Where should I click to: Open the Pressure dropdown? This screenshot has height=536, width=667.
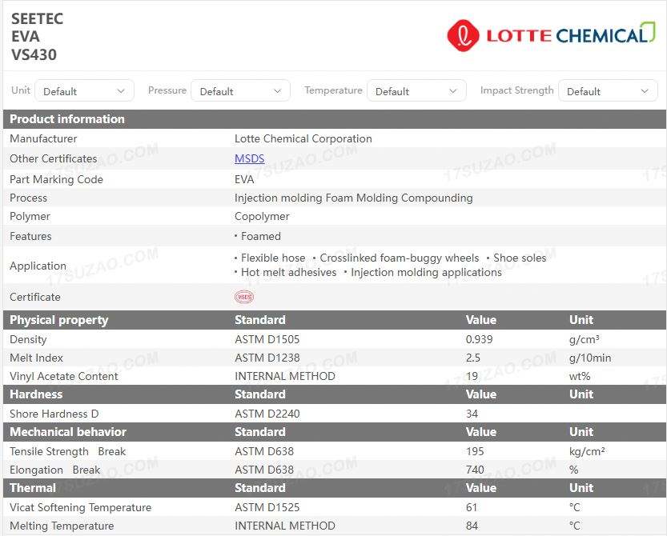241,91
